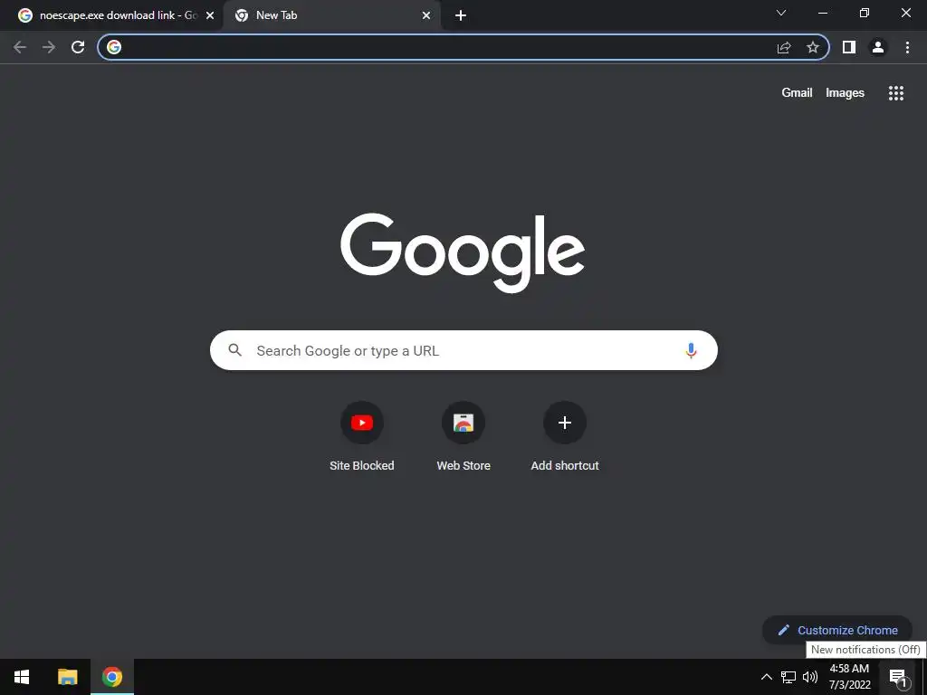
Task: Close the New Tab tab
Action: [426, 16]
